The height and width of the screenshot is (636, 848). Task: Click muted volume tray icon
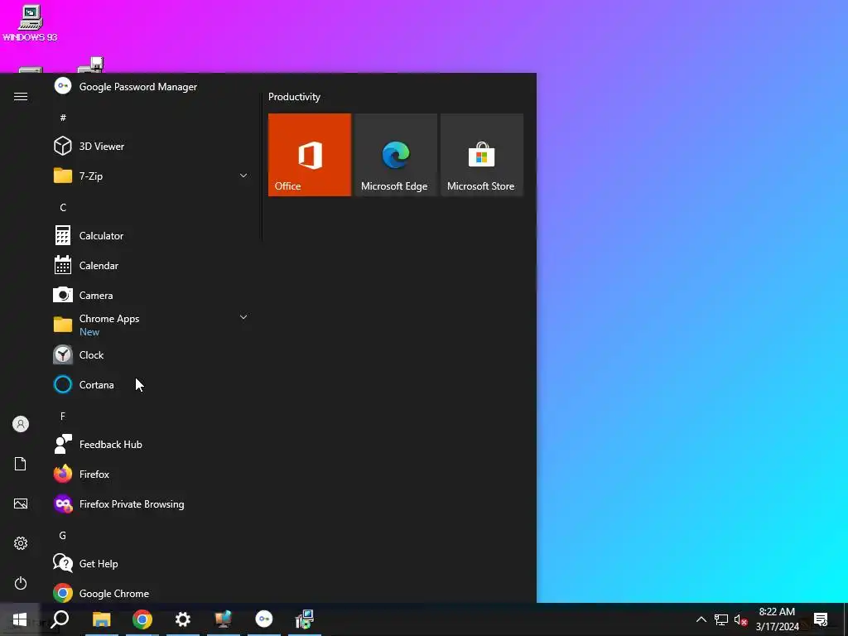click(x=741, y=619)
